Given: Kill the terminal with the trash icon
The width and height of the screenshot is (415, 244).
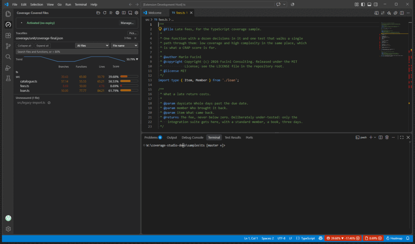Looking at the screenshot, I should (387, 138).
